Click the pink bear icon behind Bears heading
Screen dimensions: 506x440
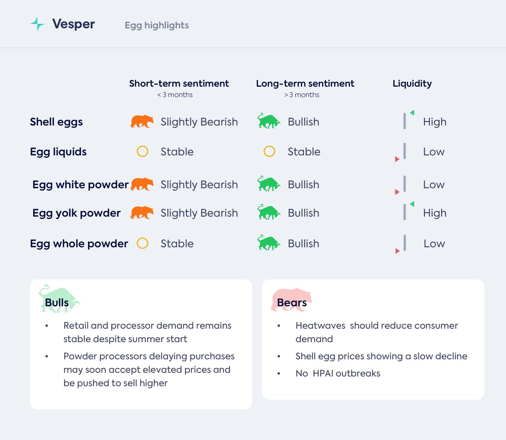click(291, 299)
